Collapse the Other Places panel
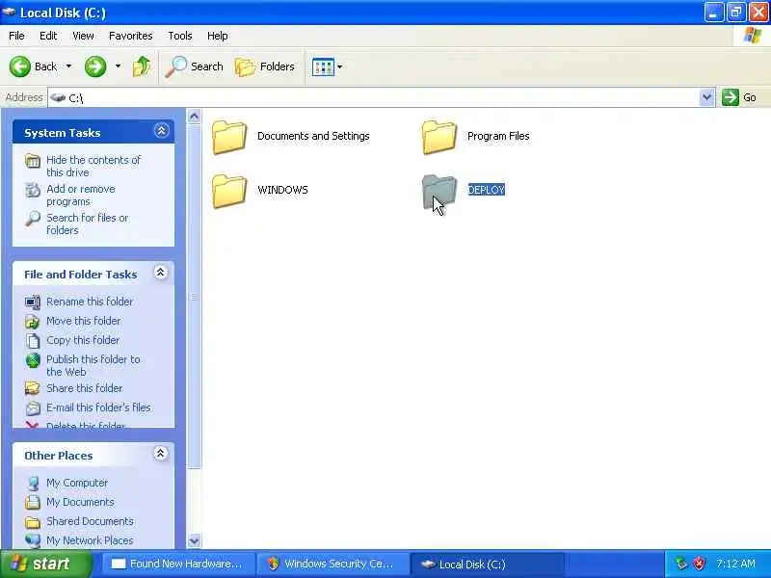 coord(160,453)
